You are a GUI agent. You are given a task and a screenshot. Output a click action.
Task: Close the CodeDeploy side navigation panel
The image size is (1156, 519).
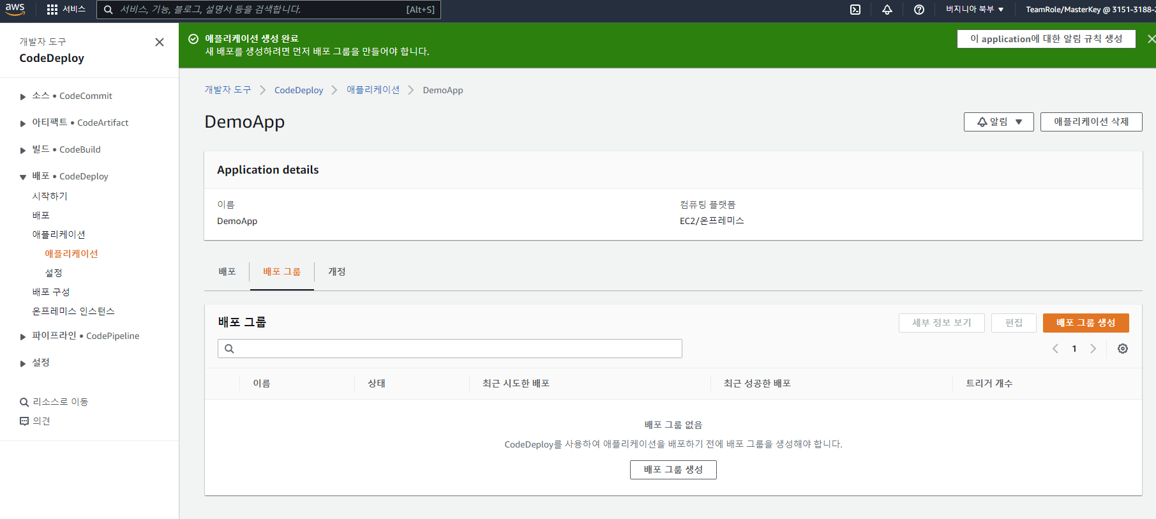(x=160, y=42)
